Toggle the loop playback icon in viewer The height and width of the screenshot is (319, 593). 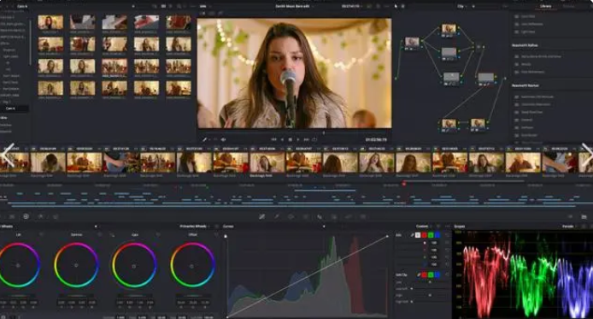[x=314, y=139]
